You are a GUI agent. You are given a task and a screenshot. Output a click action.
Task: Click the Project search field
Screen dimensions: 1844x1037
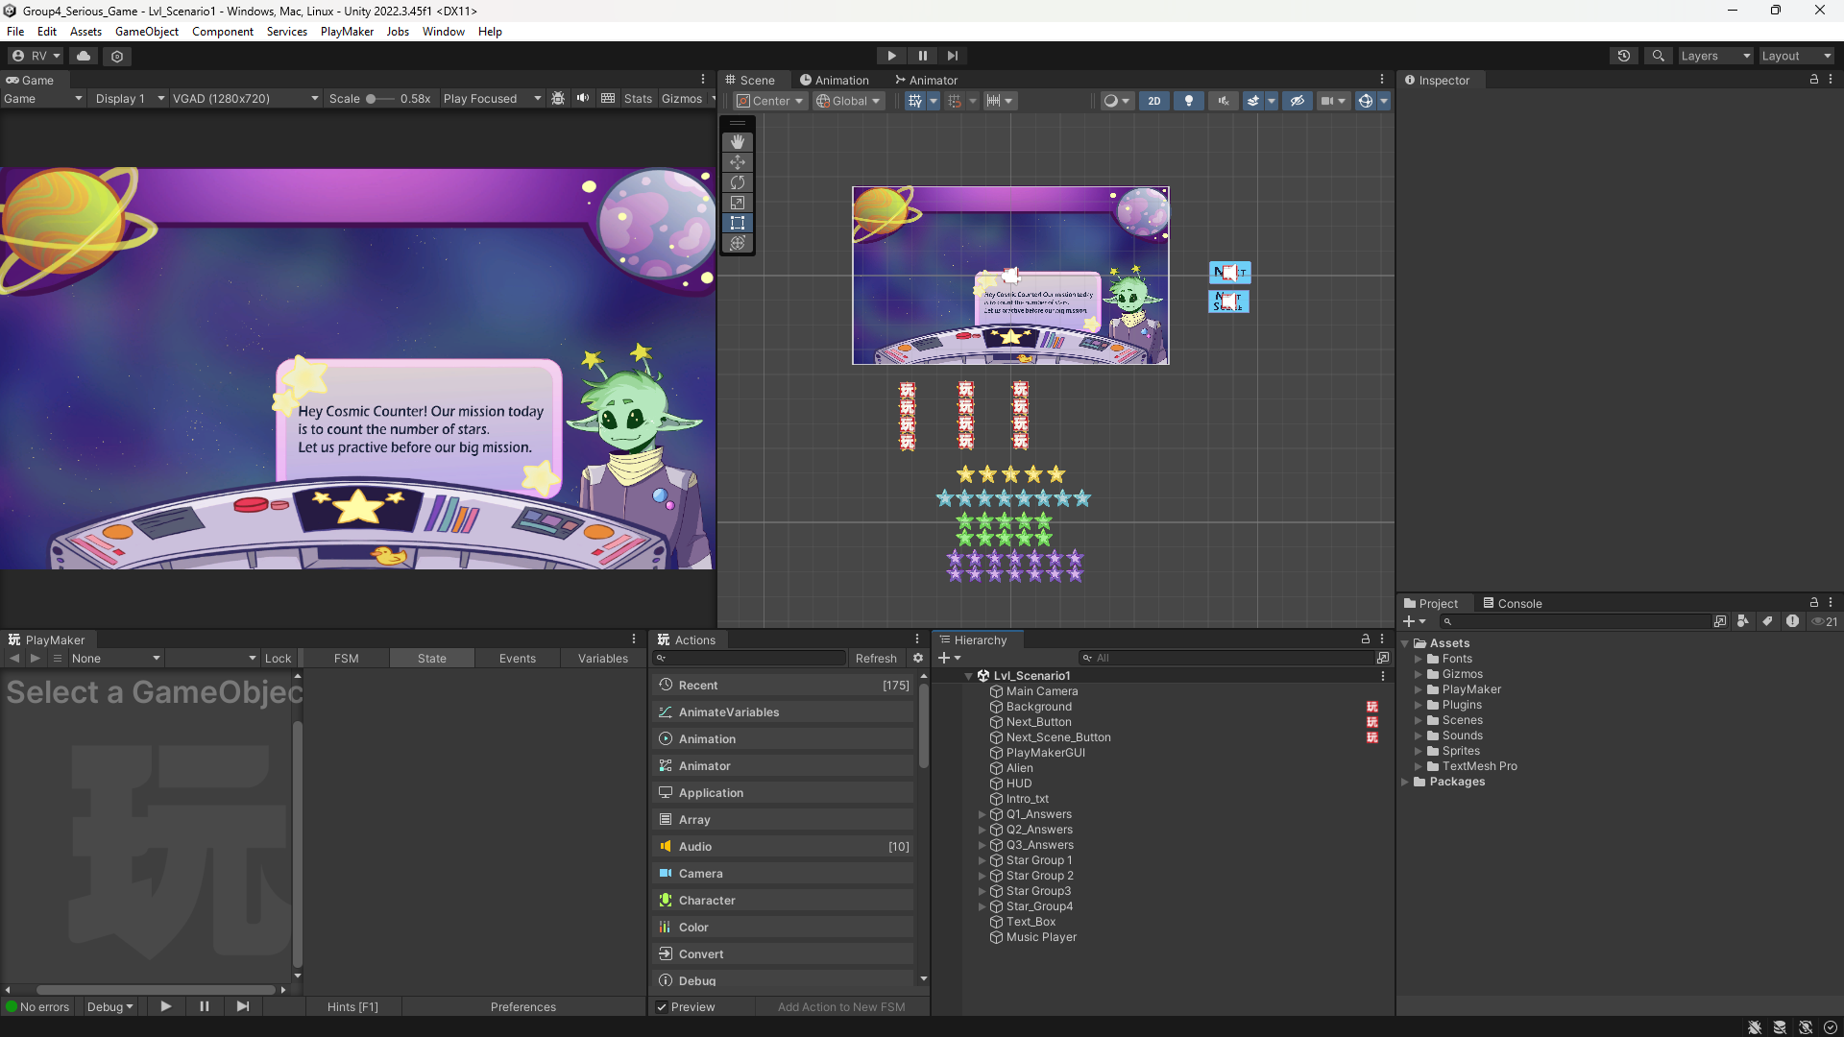click(1574, 621)
